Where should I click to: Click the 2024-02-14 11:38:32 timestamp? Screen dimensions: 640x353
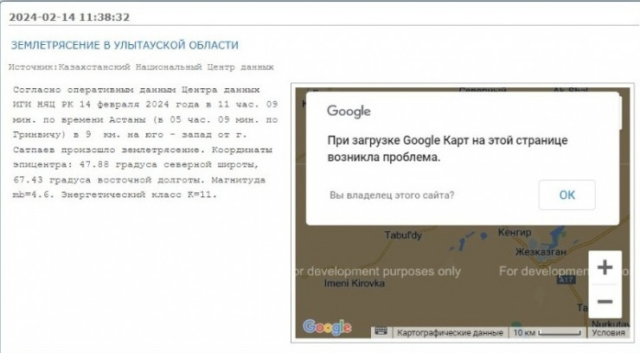[x=70, y=16]
